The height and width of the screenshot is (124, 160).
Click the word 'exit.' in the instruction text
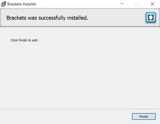[35, 40]
